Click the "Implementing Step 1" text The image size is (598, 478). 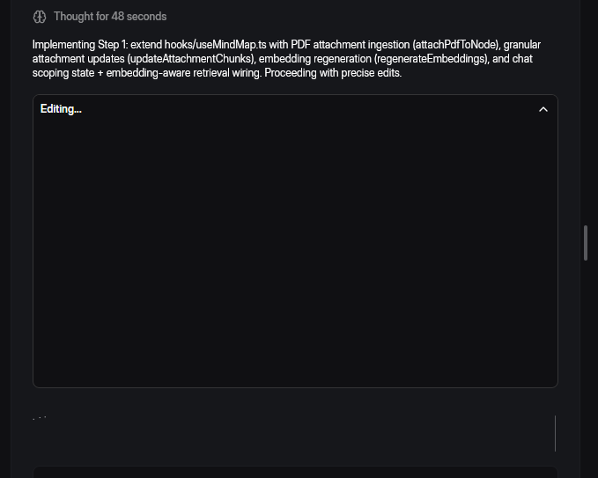(x=79, y=45)
